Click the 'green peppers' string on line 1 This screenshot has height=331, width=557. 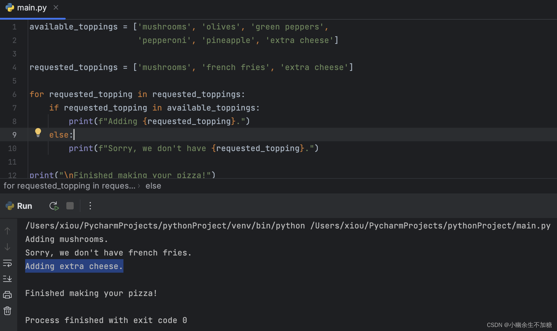287,27
